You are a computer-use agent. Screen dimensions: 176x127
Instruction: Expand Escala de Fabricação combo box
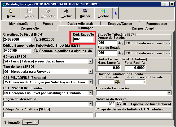coord(169,93)
